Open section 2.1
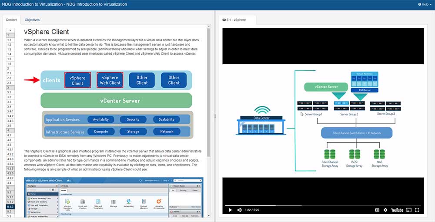This screenshot has width=435, height=222. (10, 73)
